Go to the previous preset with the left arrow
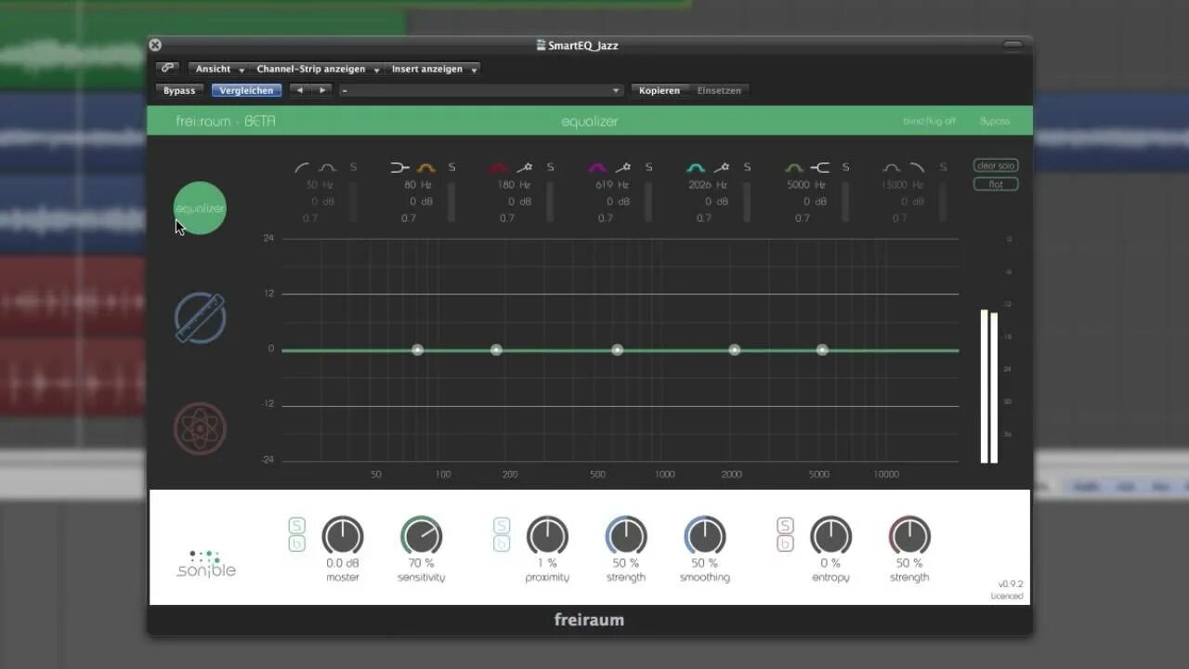The width and height of the screenshot is (1189, 669). point(300,90)
